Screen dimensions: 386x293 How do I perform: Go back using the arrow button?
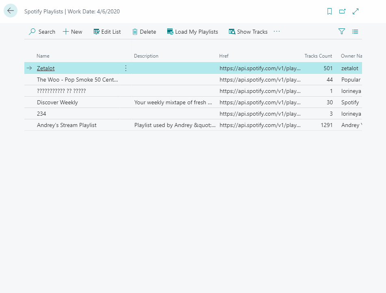(11, 11)
